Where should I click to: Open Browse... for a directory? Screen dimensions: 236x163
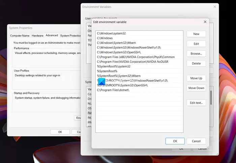pos(196,54)
